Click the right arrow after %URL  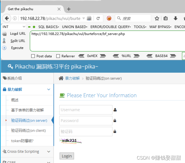tap(137, 56)
